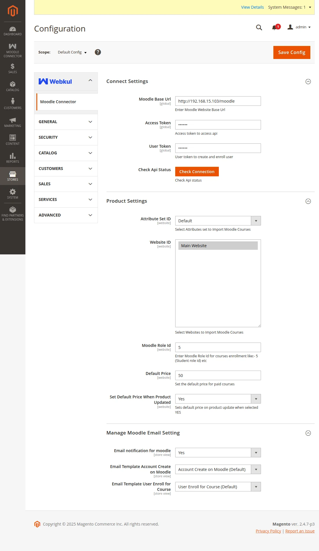This screenshot has width=319, height=551.
Task: Focus the Default Price field
Action: pos(218,376)
